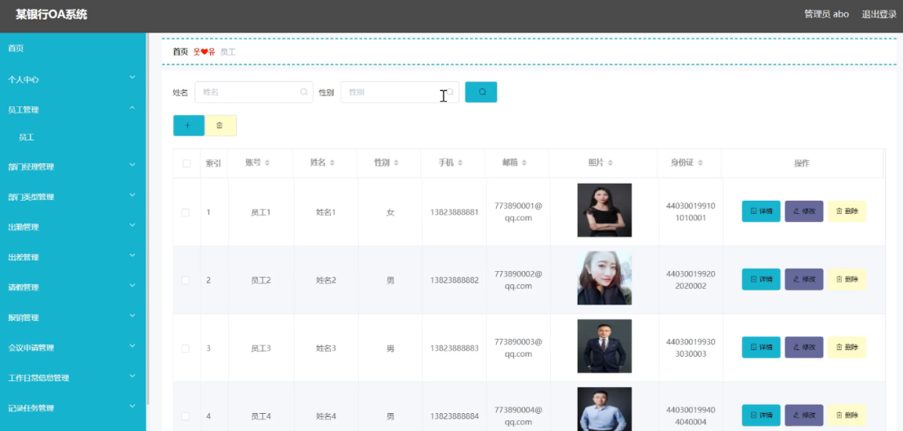This screenshot has width=903, height=431.
Task: Click the search magnifier button
Action: 481,92
